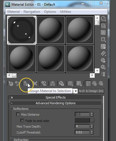Image resolution: width=116 pixels, height=141 pixels.
Task: Open the material name dropdown arrow
Action: pyautogui.click(x=76, y=91)
